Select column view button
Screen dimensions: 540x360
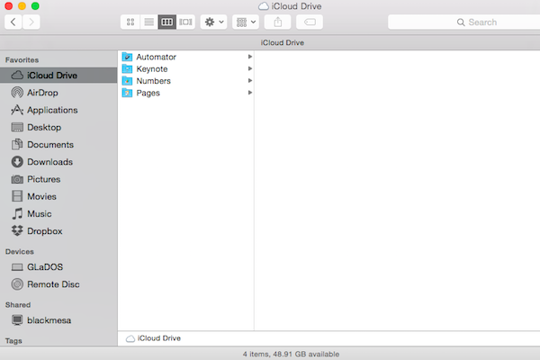click(167, 22)
